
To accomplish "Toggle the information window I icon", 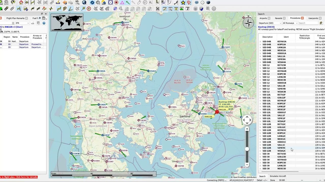I will pyautogui.click(x=188, y=9).
